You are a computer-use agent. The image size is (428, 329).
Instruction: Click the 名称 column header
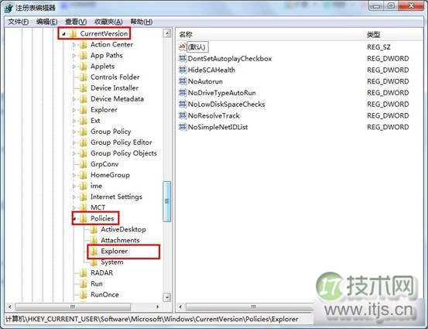186,35
